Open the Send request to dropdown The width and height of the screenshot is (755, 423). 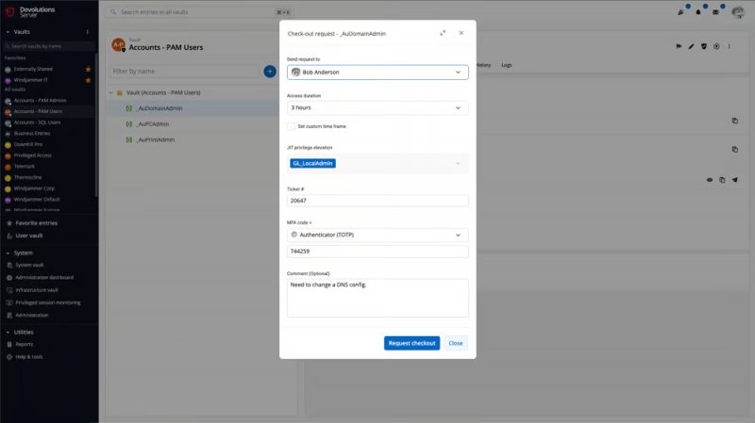pos(377,73)
